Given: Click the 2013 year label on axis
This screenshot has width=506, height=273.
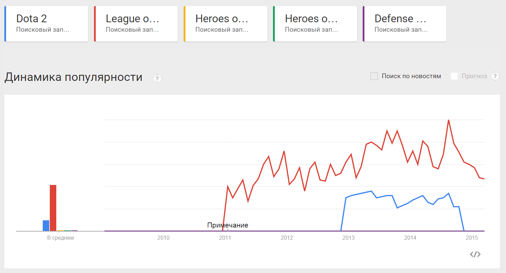Looking at the screenshot, I should click(x=349, y=238).
